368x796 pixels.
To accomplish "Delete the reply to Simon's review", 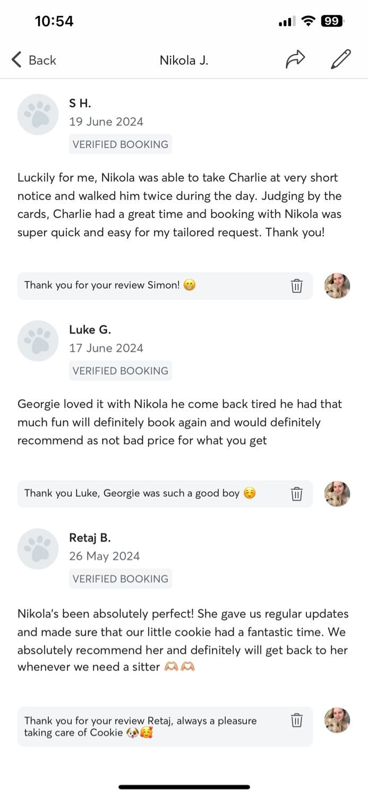I will pyautogui.click(x=296, y=286).
